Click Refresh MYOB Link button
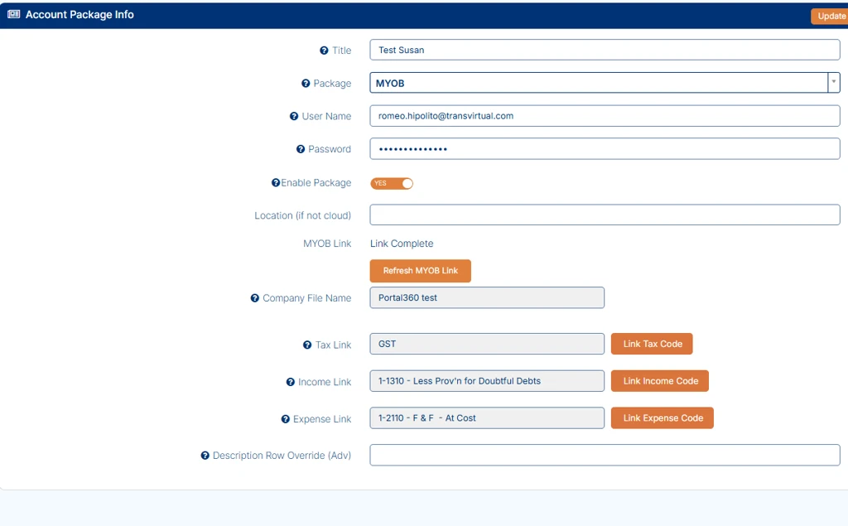The height and width of the screenshot is (526, 848). coord(420,271)
